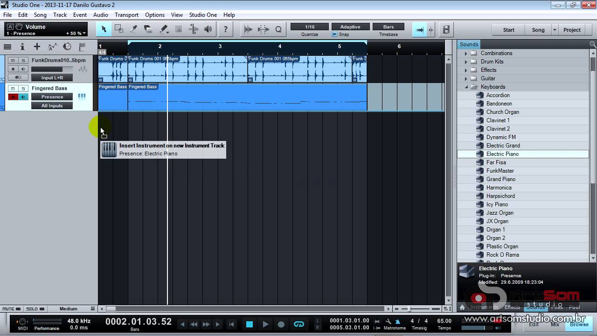Select the Bend tool

pos(193,29)
